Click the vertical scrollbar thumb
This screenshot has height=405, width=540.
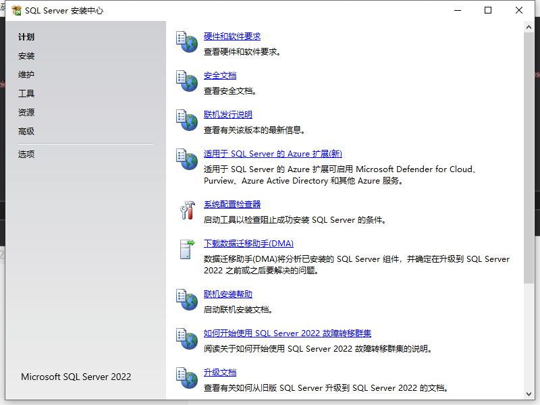pyautogui.click(x=529, y=158)
